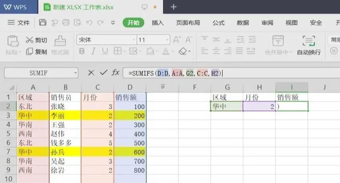Toggle underline formatting
Image resolution: width=340 pixels, height=183 pixels.
[105, 51]
